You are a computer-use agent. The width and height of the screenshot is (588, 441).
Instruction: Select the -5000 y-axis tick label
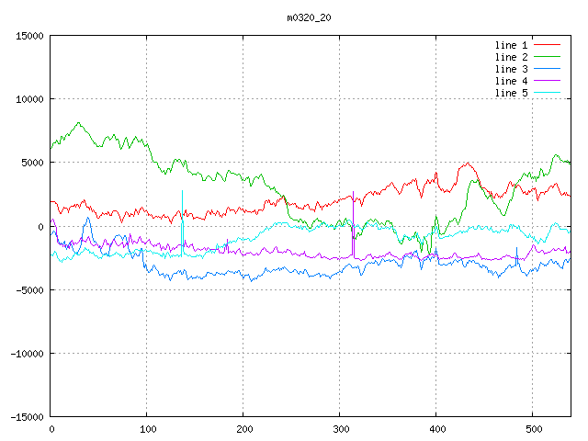pyautogui.click(x=28, y=290)
